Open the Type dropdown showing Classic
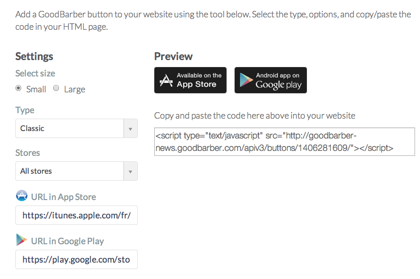The height and width of the screenshot is (279, 420). tap(69, 128)
